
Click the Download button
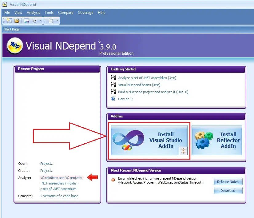pyautogui.click(x=228, y=191)
